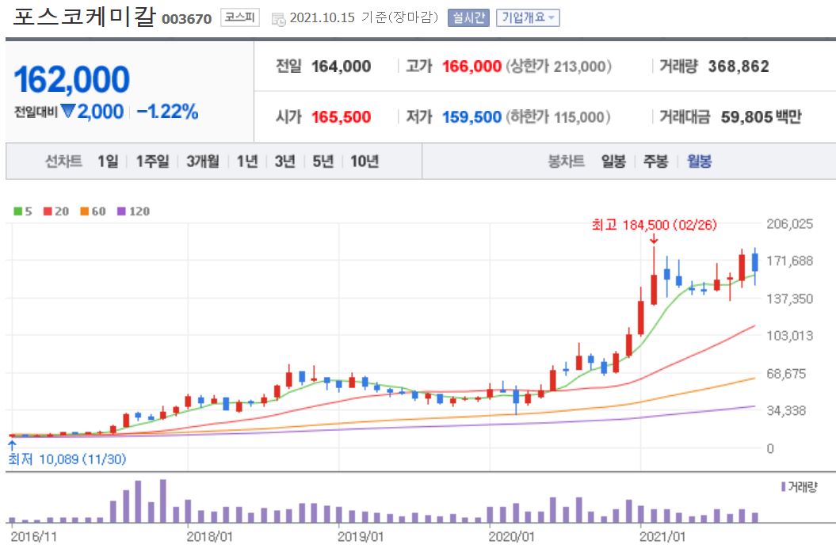Select the 1일 line chart tab
The width and height of the screenshot is (836, 552).
108,161
